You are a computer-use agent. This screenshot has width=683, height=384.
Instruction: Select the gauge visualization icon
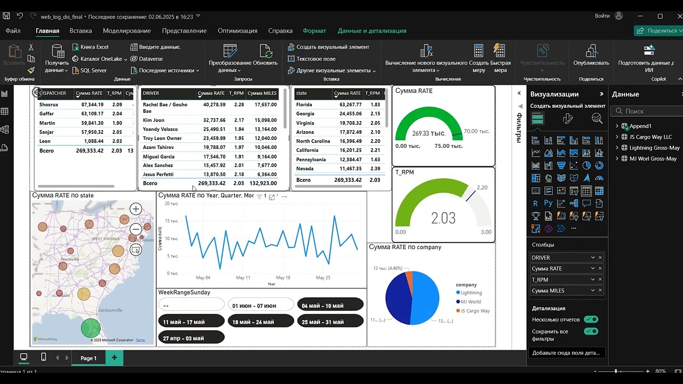coord(599,179)
